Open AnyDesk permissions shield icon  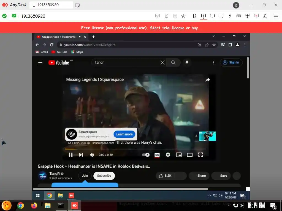pos(248,16)
